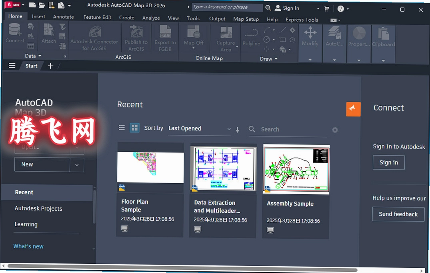
Task: Click the orange announcements megaphone icon
Action: click(353, 109)
